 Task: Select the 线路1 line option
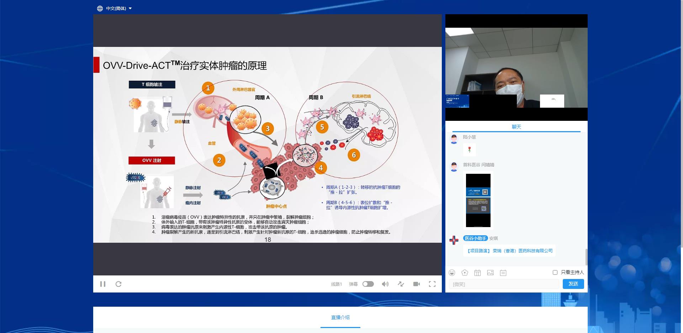(336, 284)
